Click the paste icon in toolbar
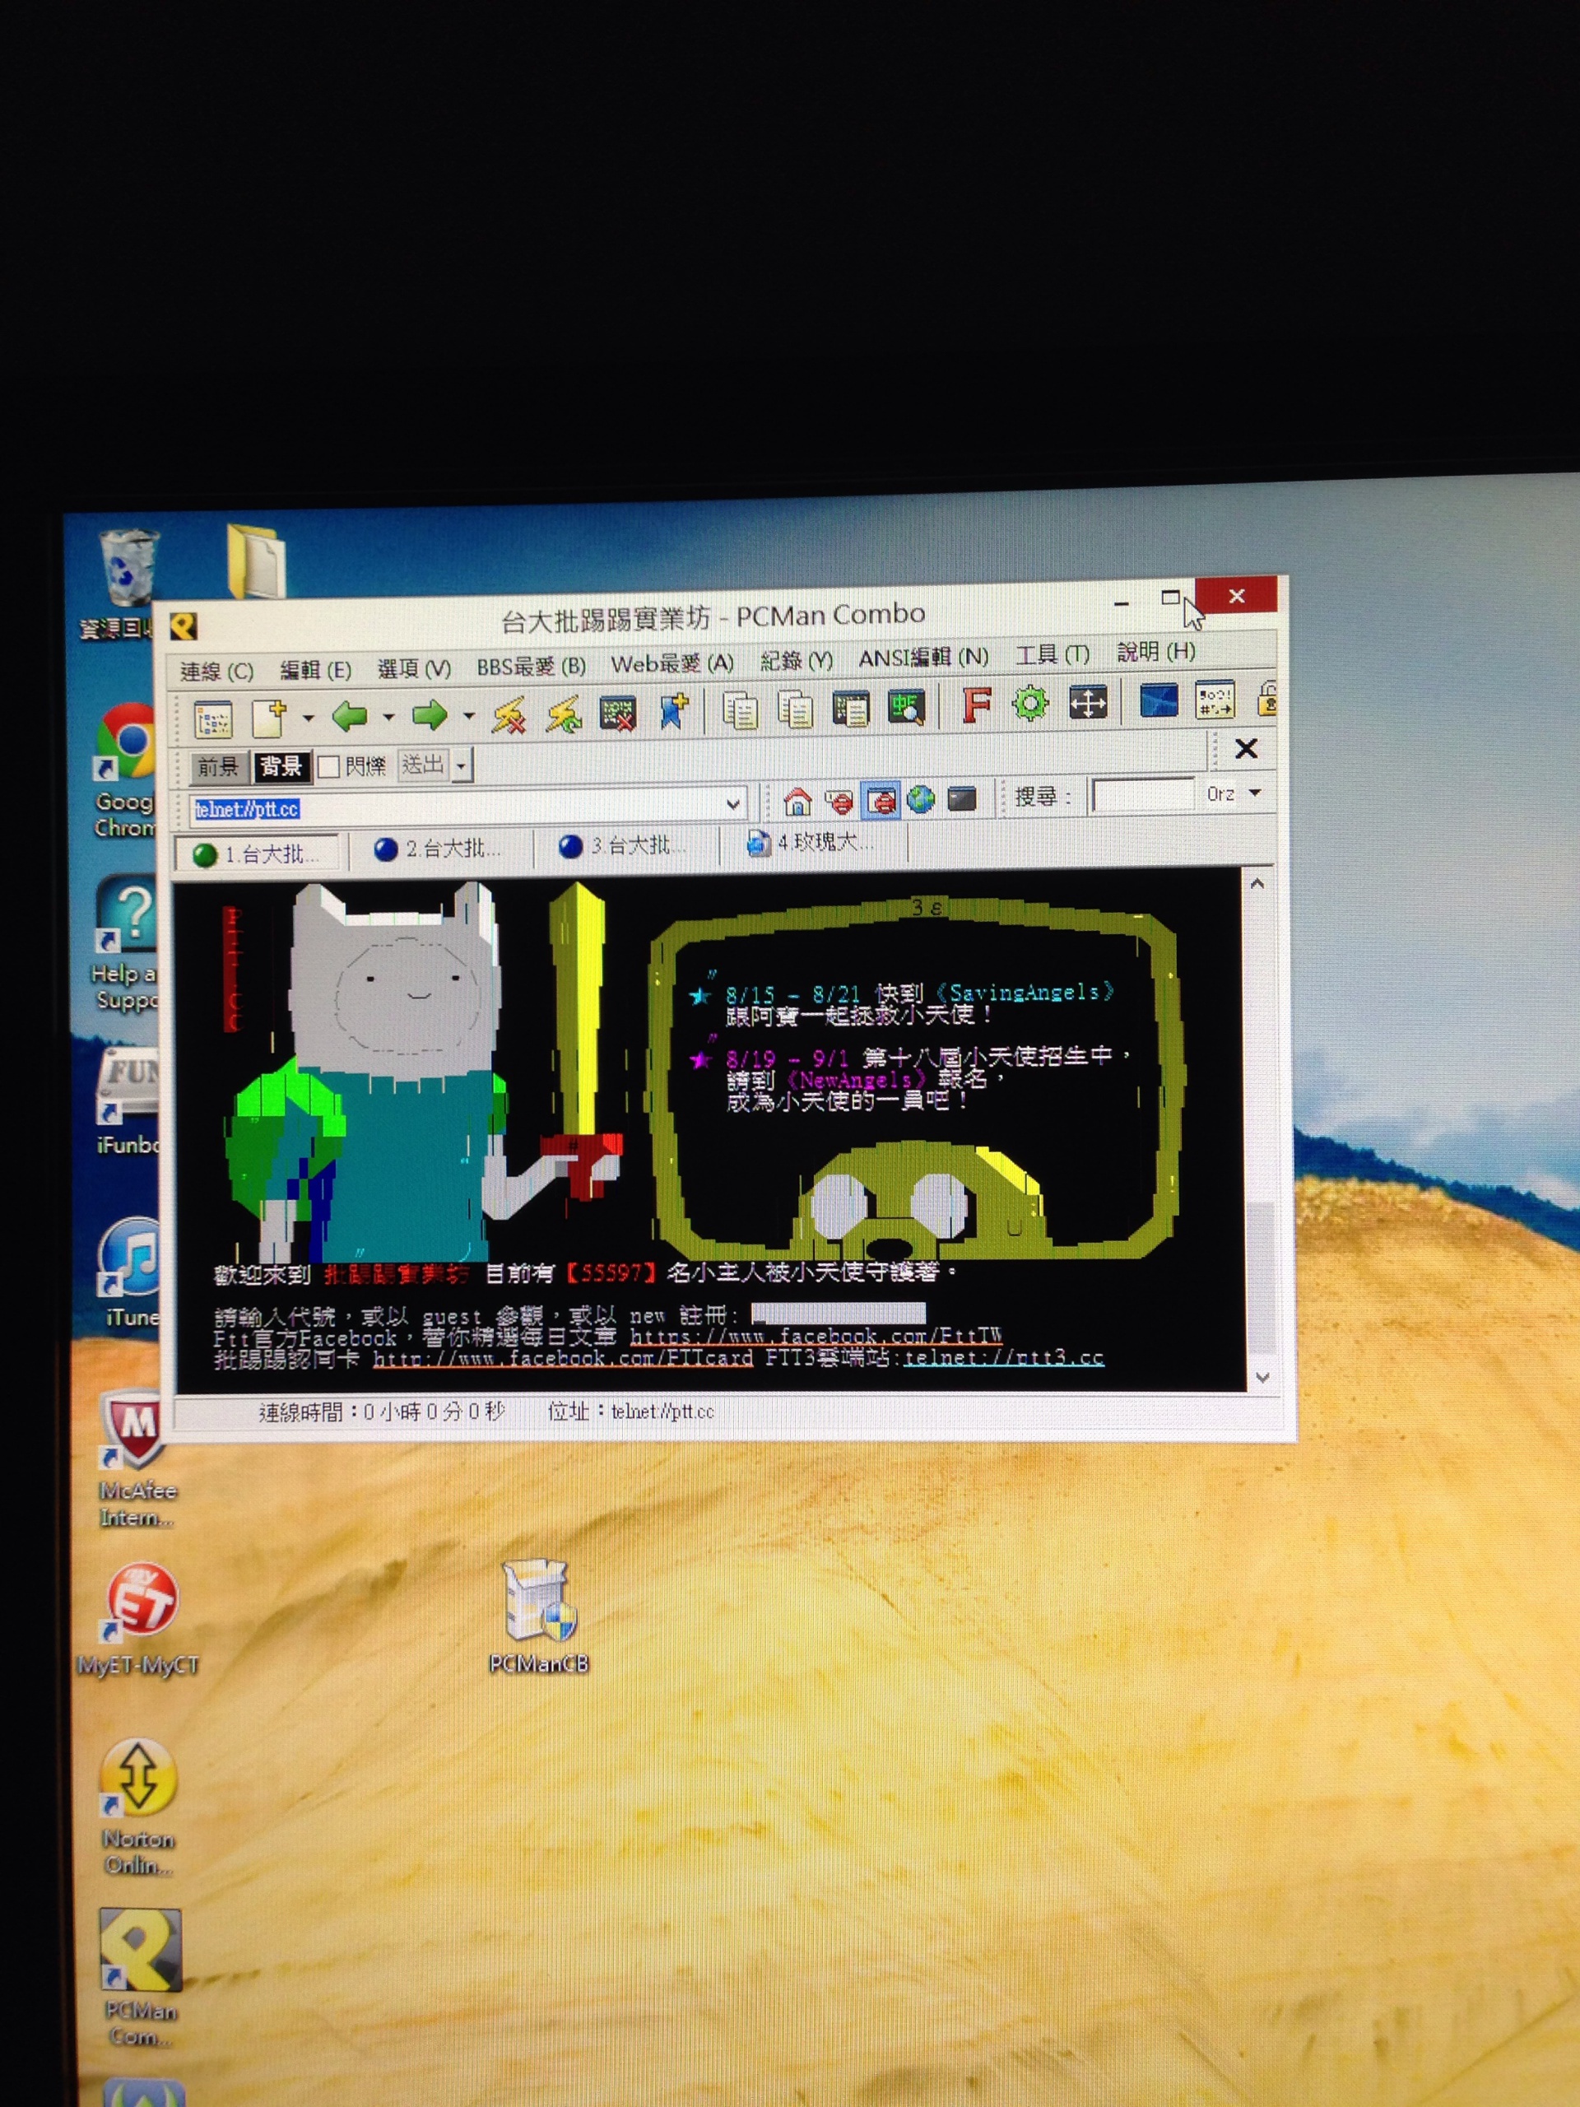The width and height of the screenshot is (1580, 2107). pyautogui.click(x=794, y=709)
